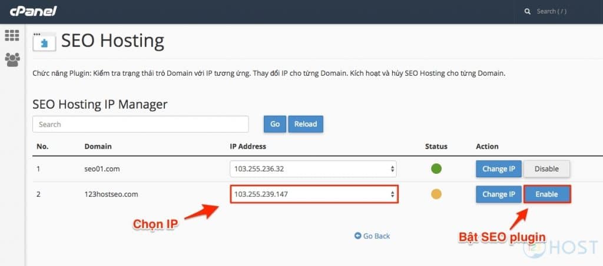Follow the Go Back link
This screenshot has width=603, height=266.
(372, 236)
